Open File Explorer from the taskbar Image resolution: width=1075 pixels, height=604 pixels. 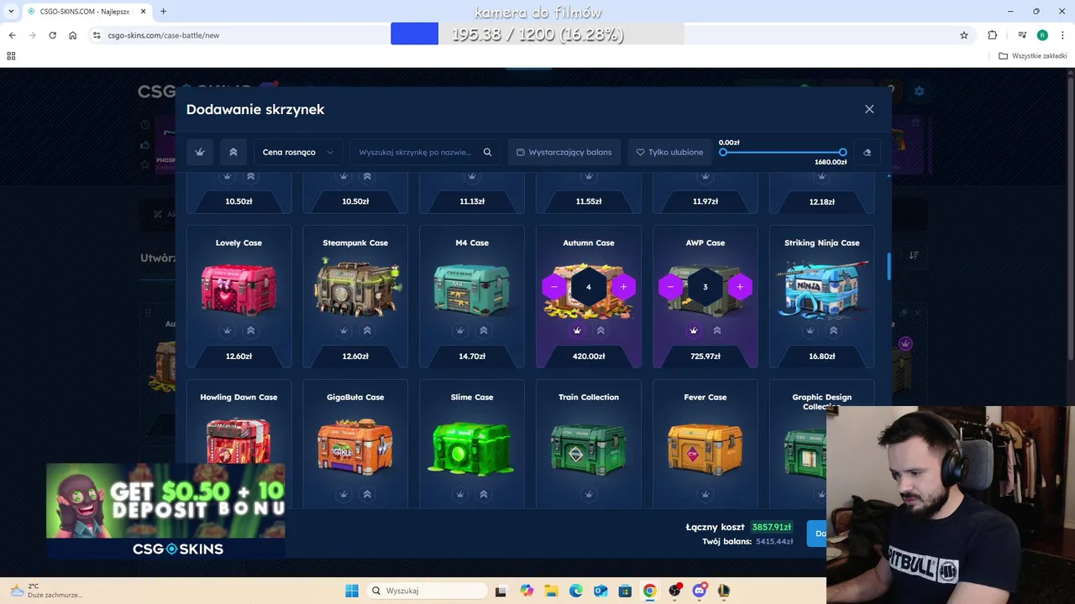pyautogui.click(x=551, y=591)
